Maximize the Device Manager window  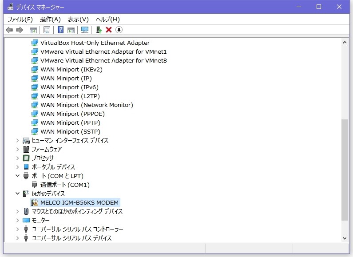319,7
